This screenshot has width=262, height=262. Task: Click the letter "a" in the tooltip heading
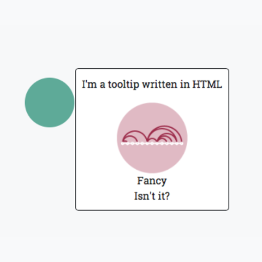[103, 86]
